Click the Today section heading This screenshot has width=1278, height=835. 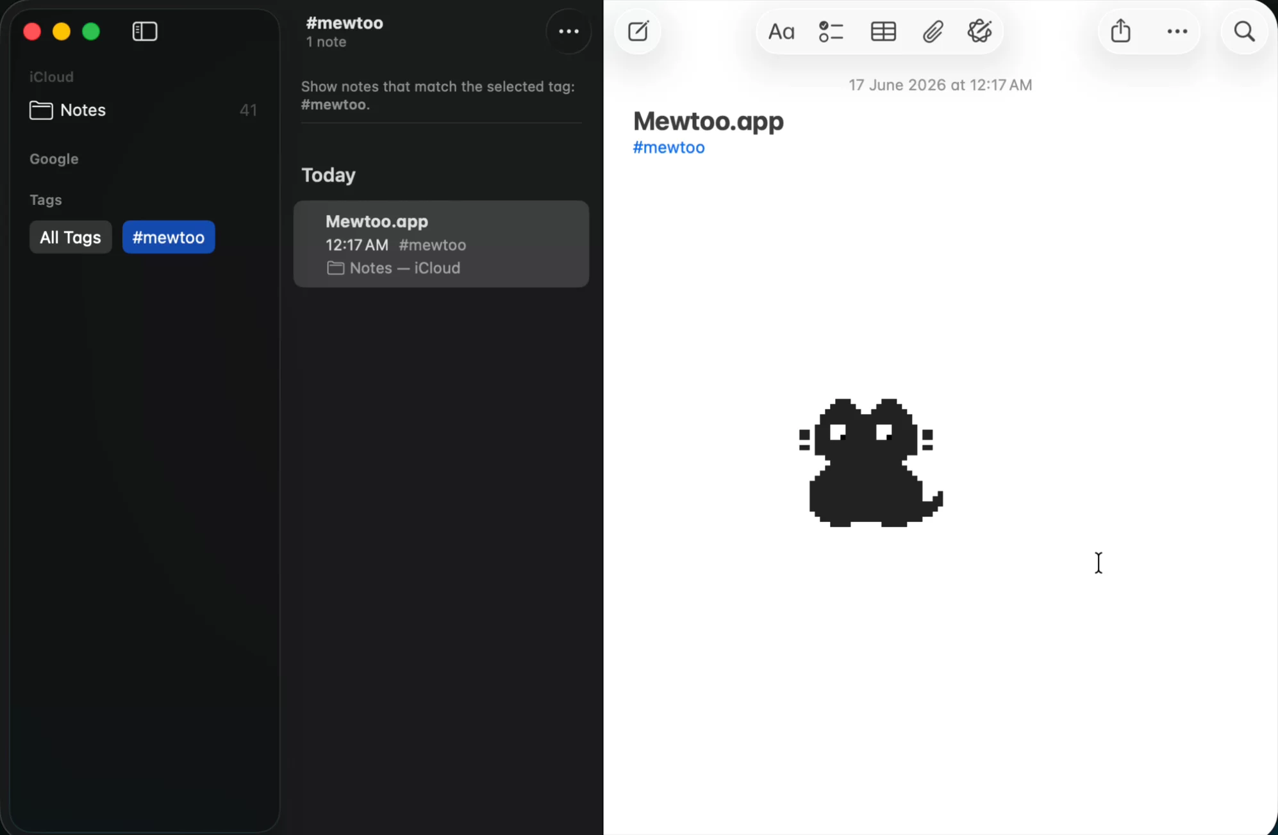328,175
